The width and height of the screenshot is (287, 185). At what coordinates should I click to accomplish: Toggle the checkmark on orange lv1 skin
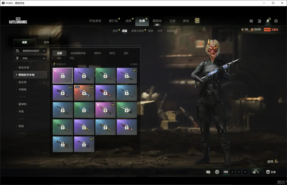pos(91,87)
